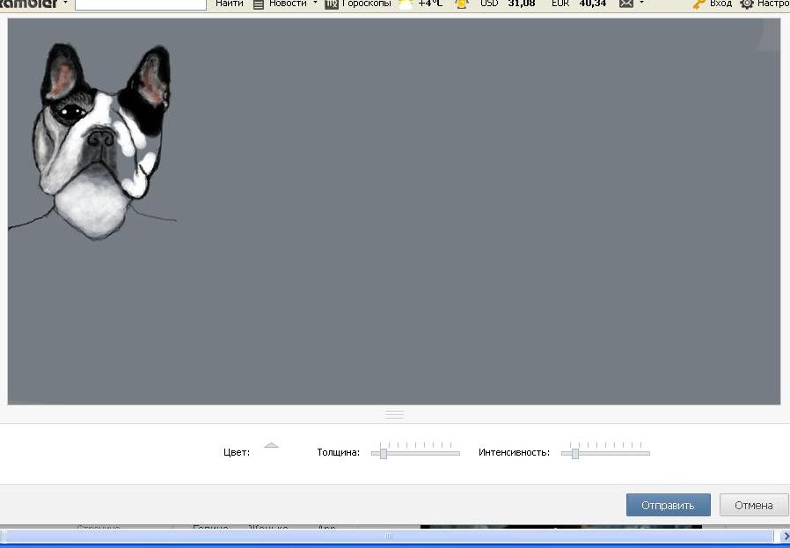Click the Толщина thickness slider handle
Image resolution: width=790 pixels, height=548 pixels.
point(384,453)
